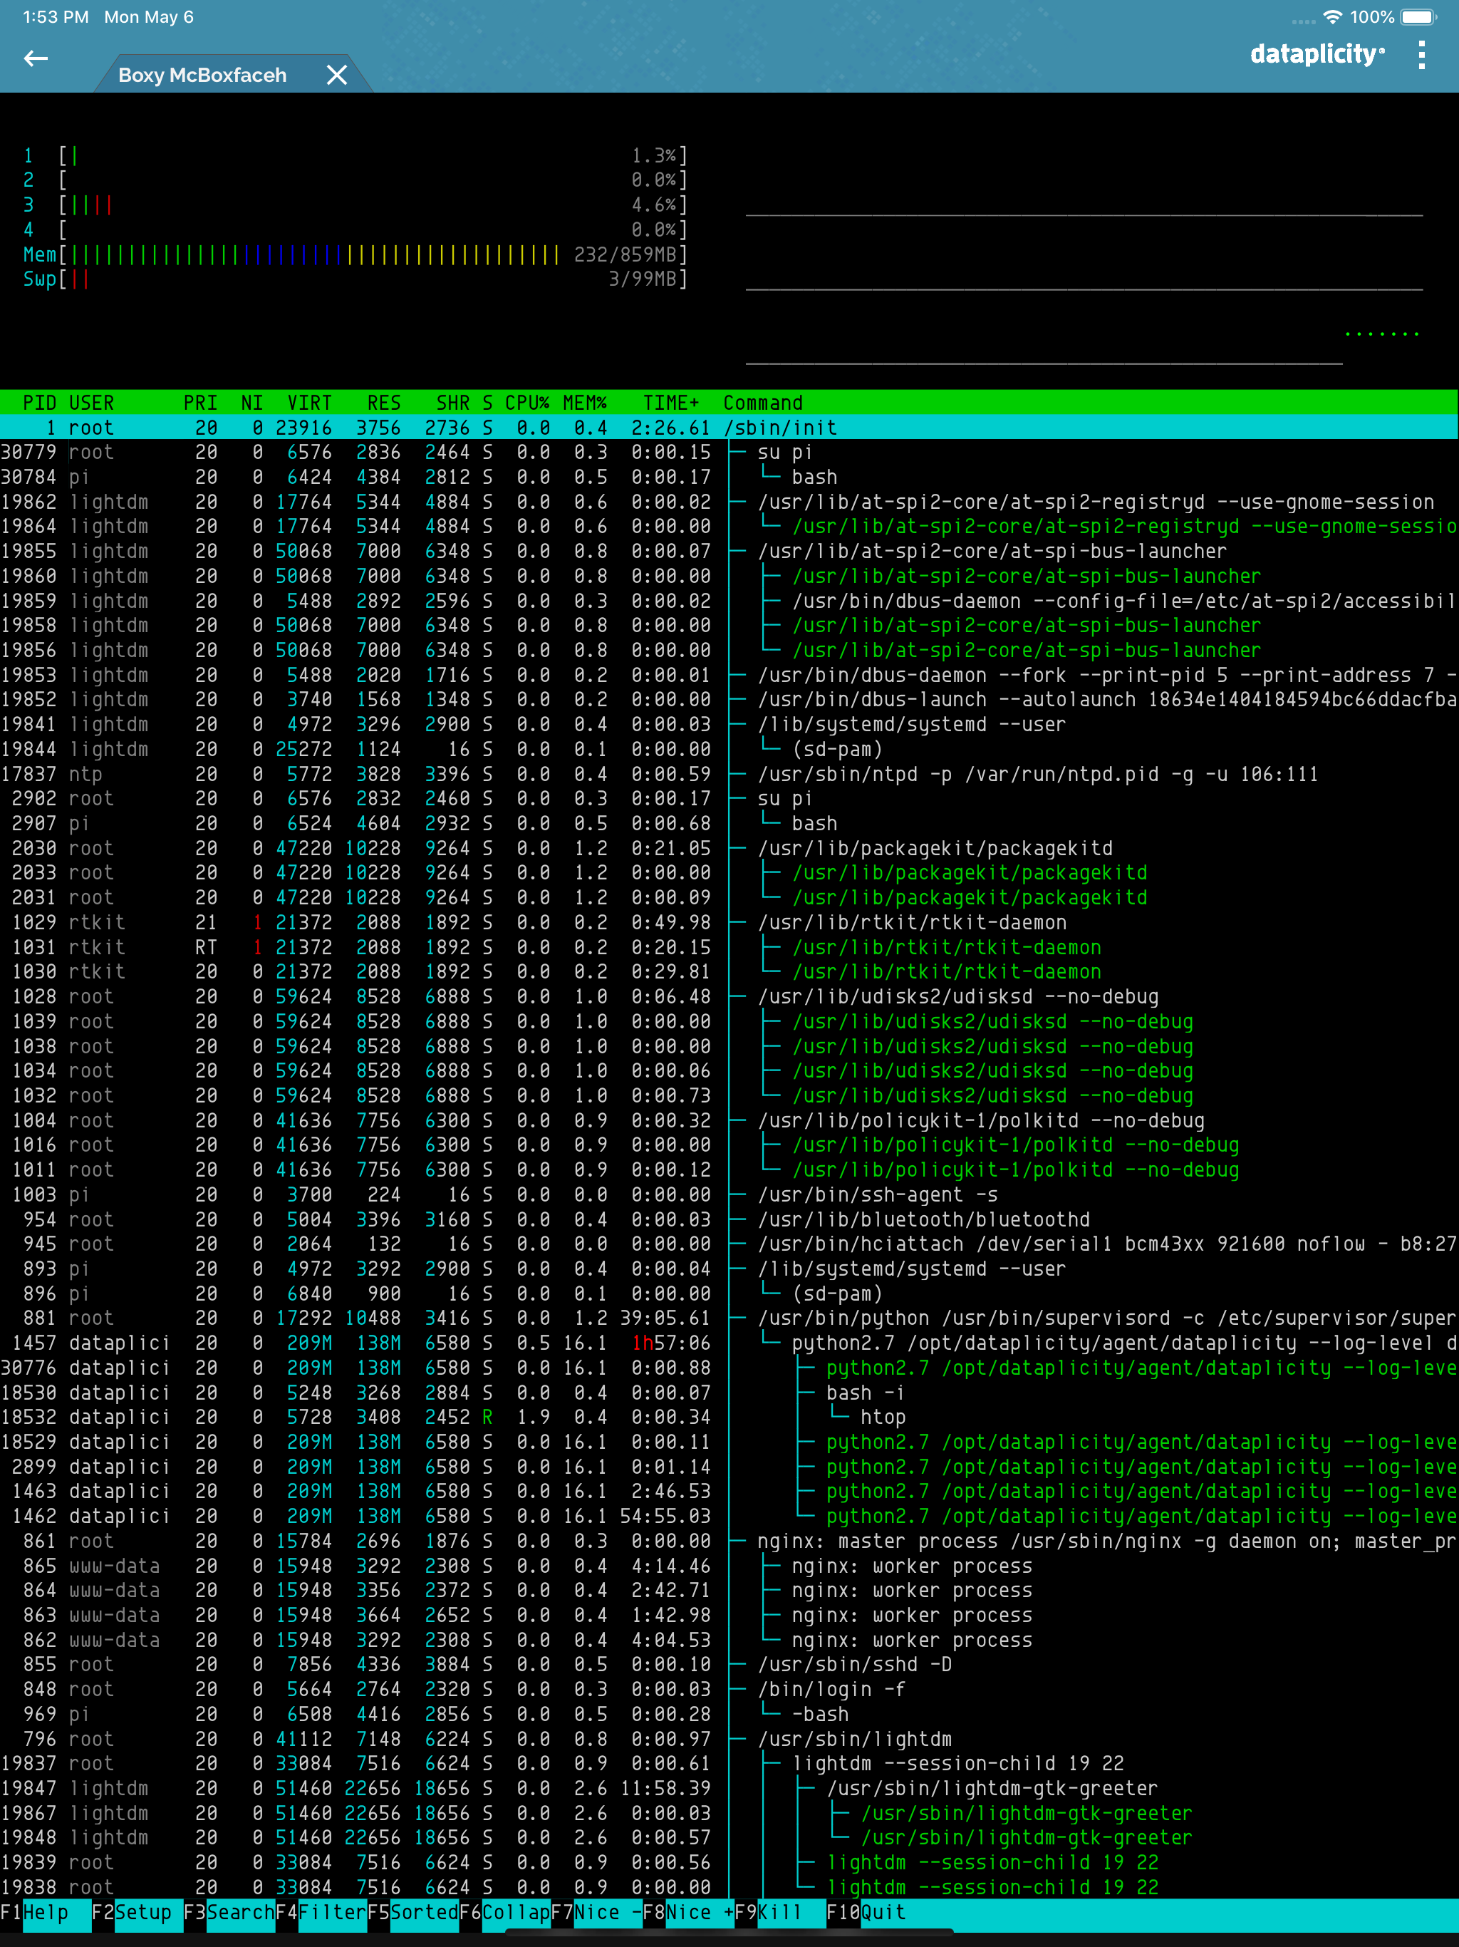Open F2 Setup in htop

[142, 1912]
